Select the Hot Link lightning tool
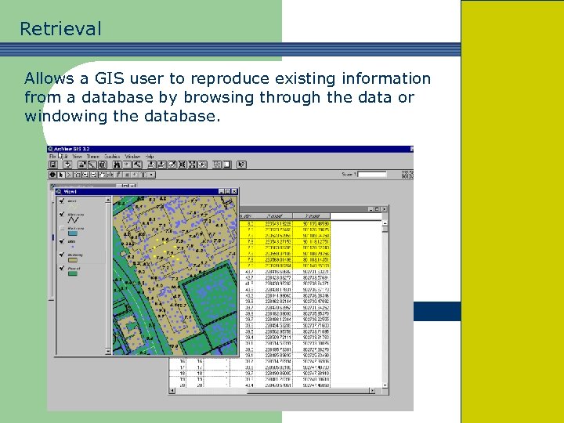Image resolution: width=564 pixels, height=423 pixels. click(118, 175)
